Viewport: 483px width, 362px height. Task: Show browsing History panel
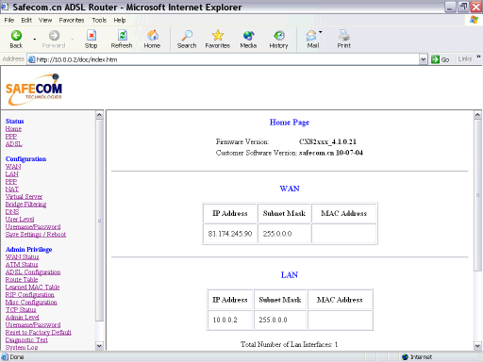[278, 36]
